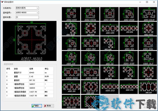This screenshot has height=111, width=158.
Task: Click the 截面积 value 887.52
Action: (32, 80)
